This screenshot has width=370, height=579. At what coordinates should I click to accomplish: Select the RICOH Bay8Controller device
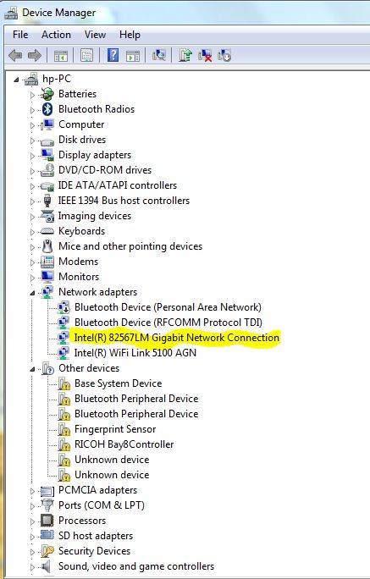tap(124, 444)
